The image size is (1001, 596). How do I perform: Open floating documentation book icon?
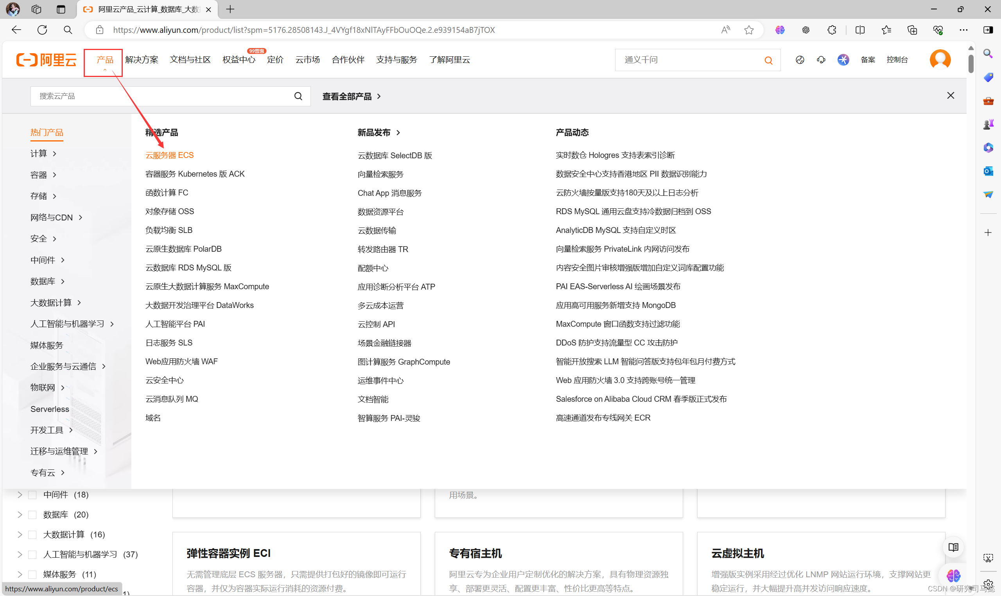[953, 547]
